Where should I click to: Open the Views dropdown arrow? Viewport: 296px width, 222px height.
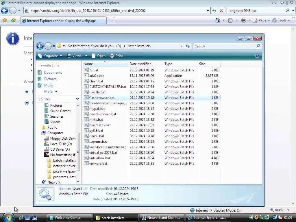[x=86, y=56]
